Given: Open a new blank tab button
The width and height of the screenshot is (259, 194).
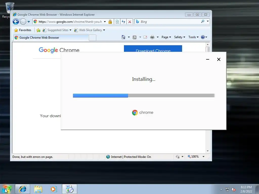Looking at the screenshot, I should point(93,38).
